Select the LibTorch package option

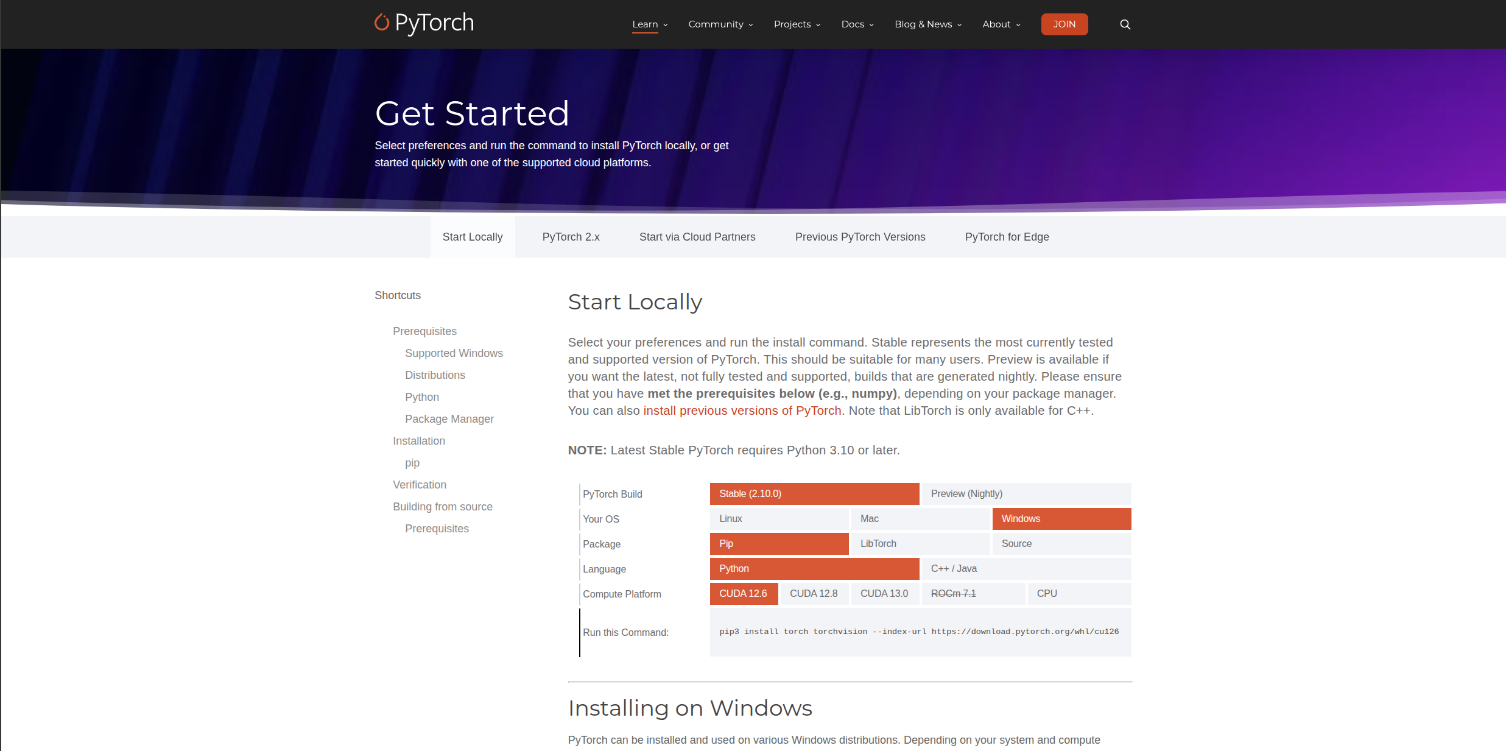pyautogui.click(x=920, y=544)
